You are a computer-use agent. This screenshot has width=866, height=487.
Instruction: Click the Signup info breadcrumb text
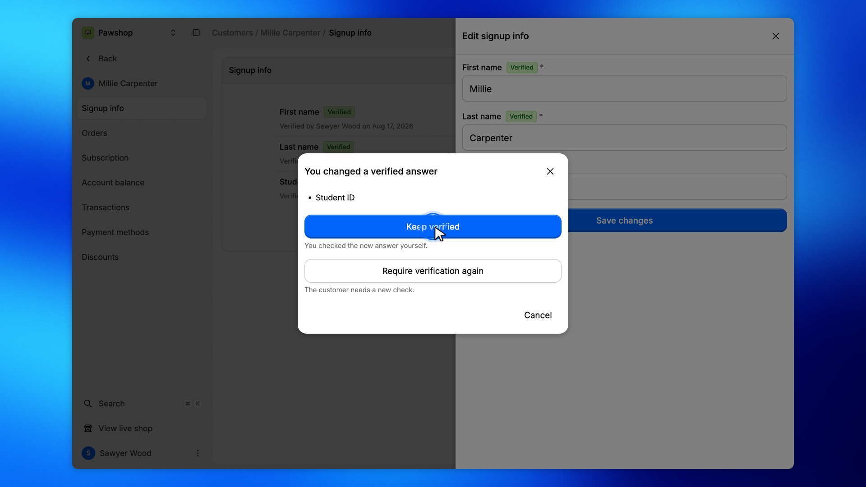(350, 33)
